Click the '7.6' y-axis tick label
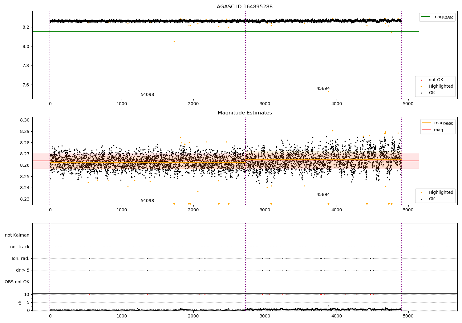This screenshot has height=323, width=462. 26,85
